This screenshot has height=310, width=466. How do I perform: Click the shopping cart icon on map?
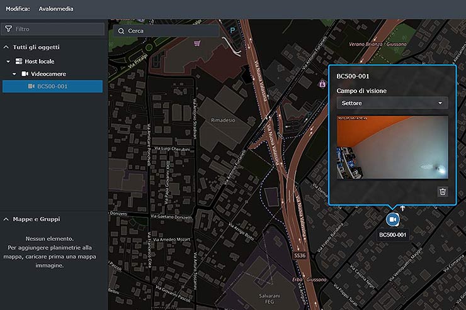coord(196,43)
